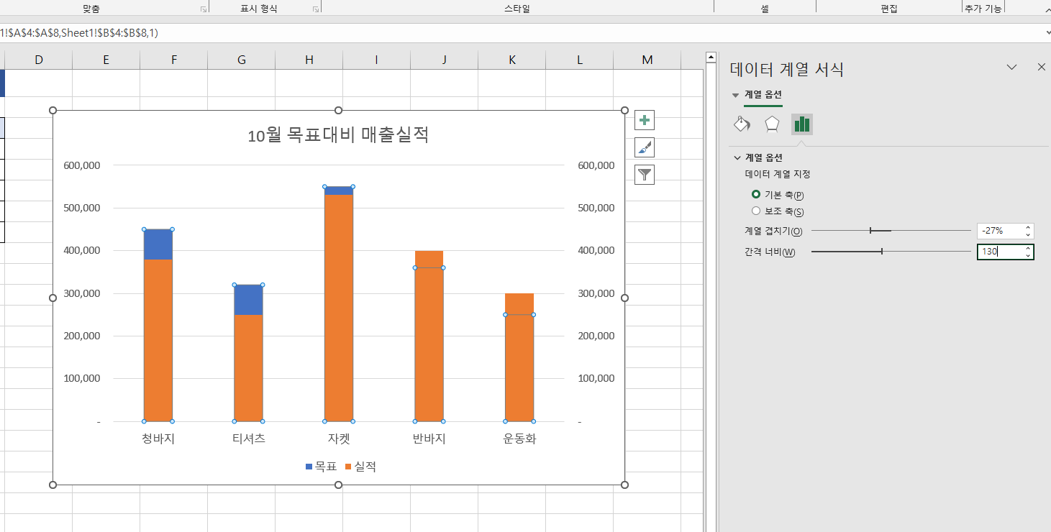The image size is (1051, 532).
Task: Open task pane options dropdown chevron
Action: coord(1011,67)
